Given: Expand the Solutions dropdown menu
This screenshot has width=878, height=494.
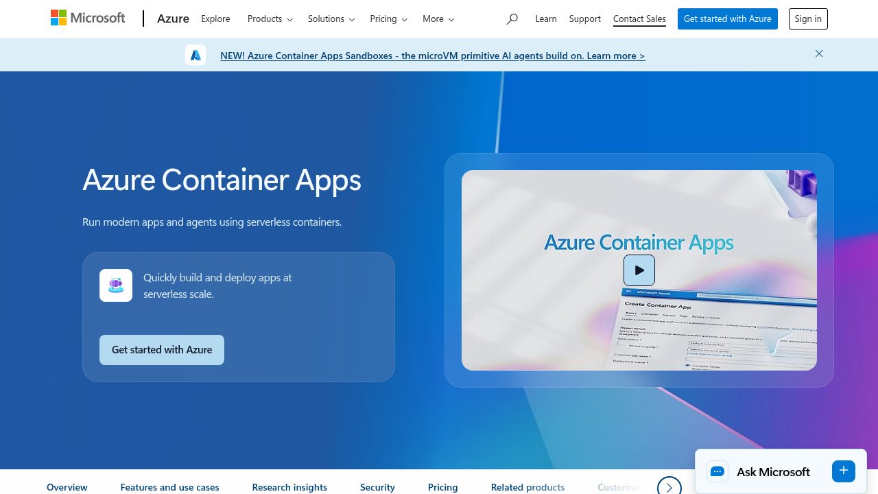Looking at the screenshot, I should pyautogui.click(x=331, y=19).
